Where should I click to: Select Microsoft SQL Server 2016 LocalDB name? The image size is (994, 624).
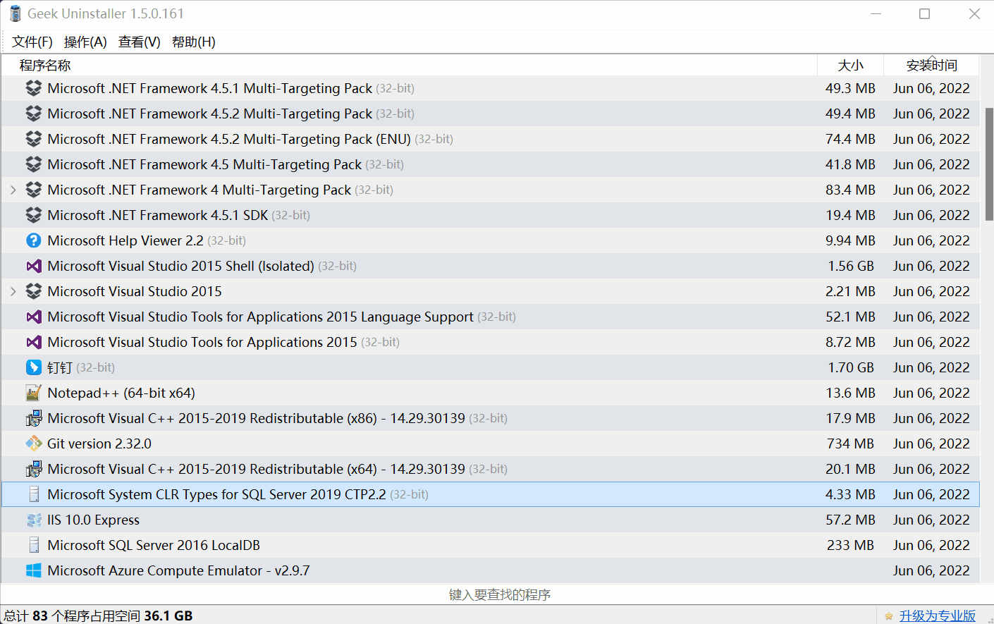(154, 545)
